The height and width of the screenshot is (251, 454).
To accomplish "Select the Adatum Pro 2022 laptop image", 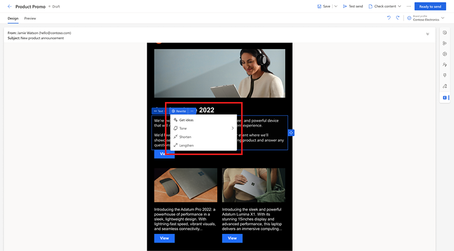I will click(186, 185).
